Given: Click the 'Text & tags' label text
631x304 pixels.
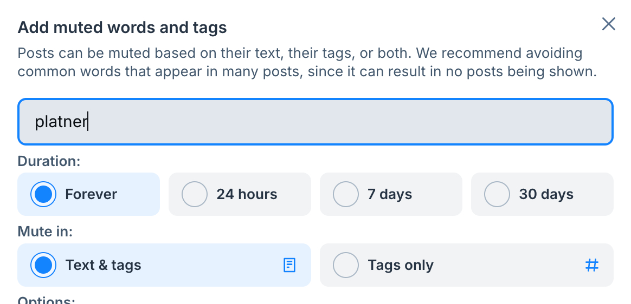Looking at the screenshot, I should coord(103,265).
